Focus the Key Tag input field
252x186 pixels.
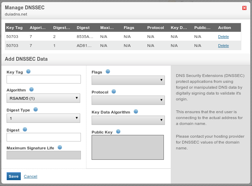(44, 79)
